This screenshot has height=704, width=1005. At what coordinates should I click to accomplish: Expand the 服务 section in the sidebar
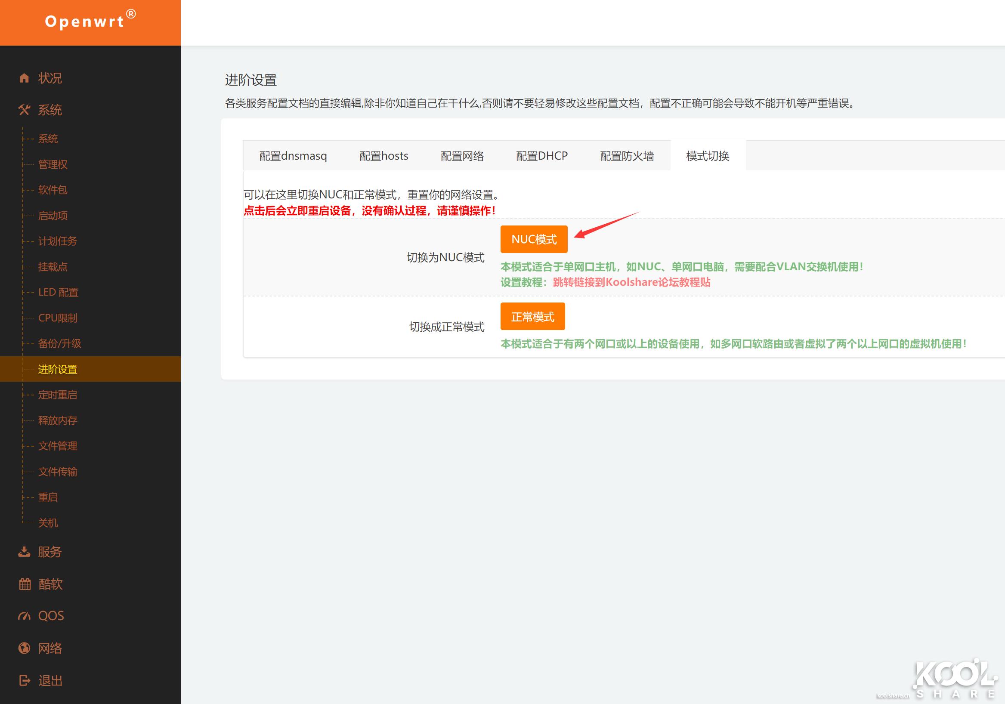coord(50,552)
